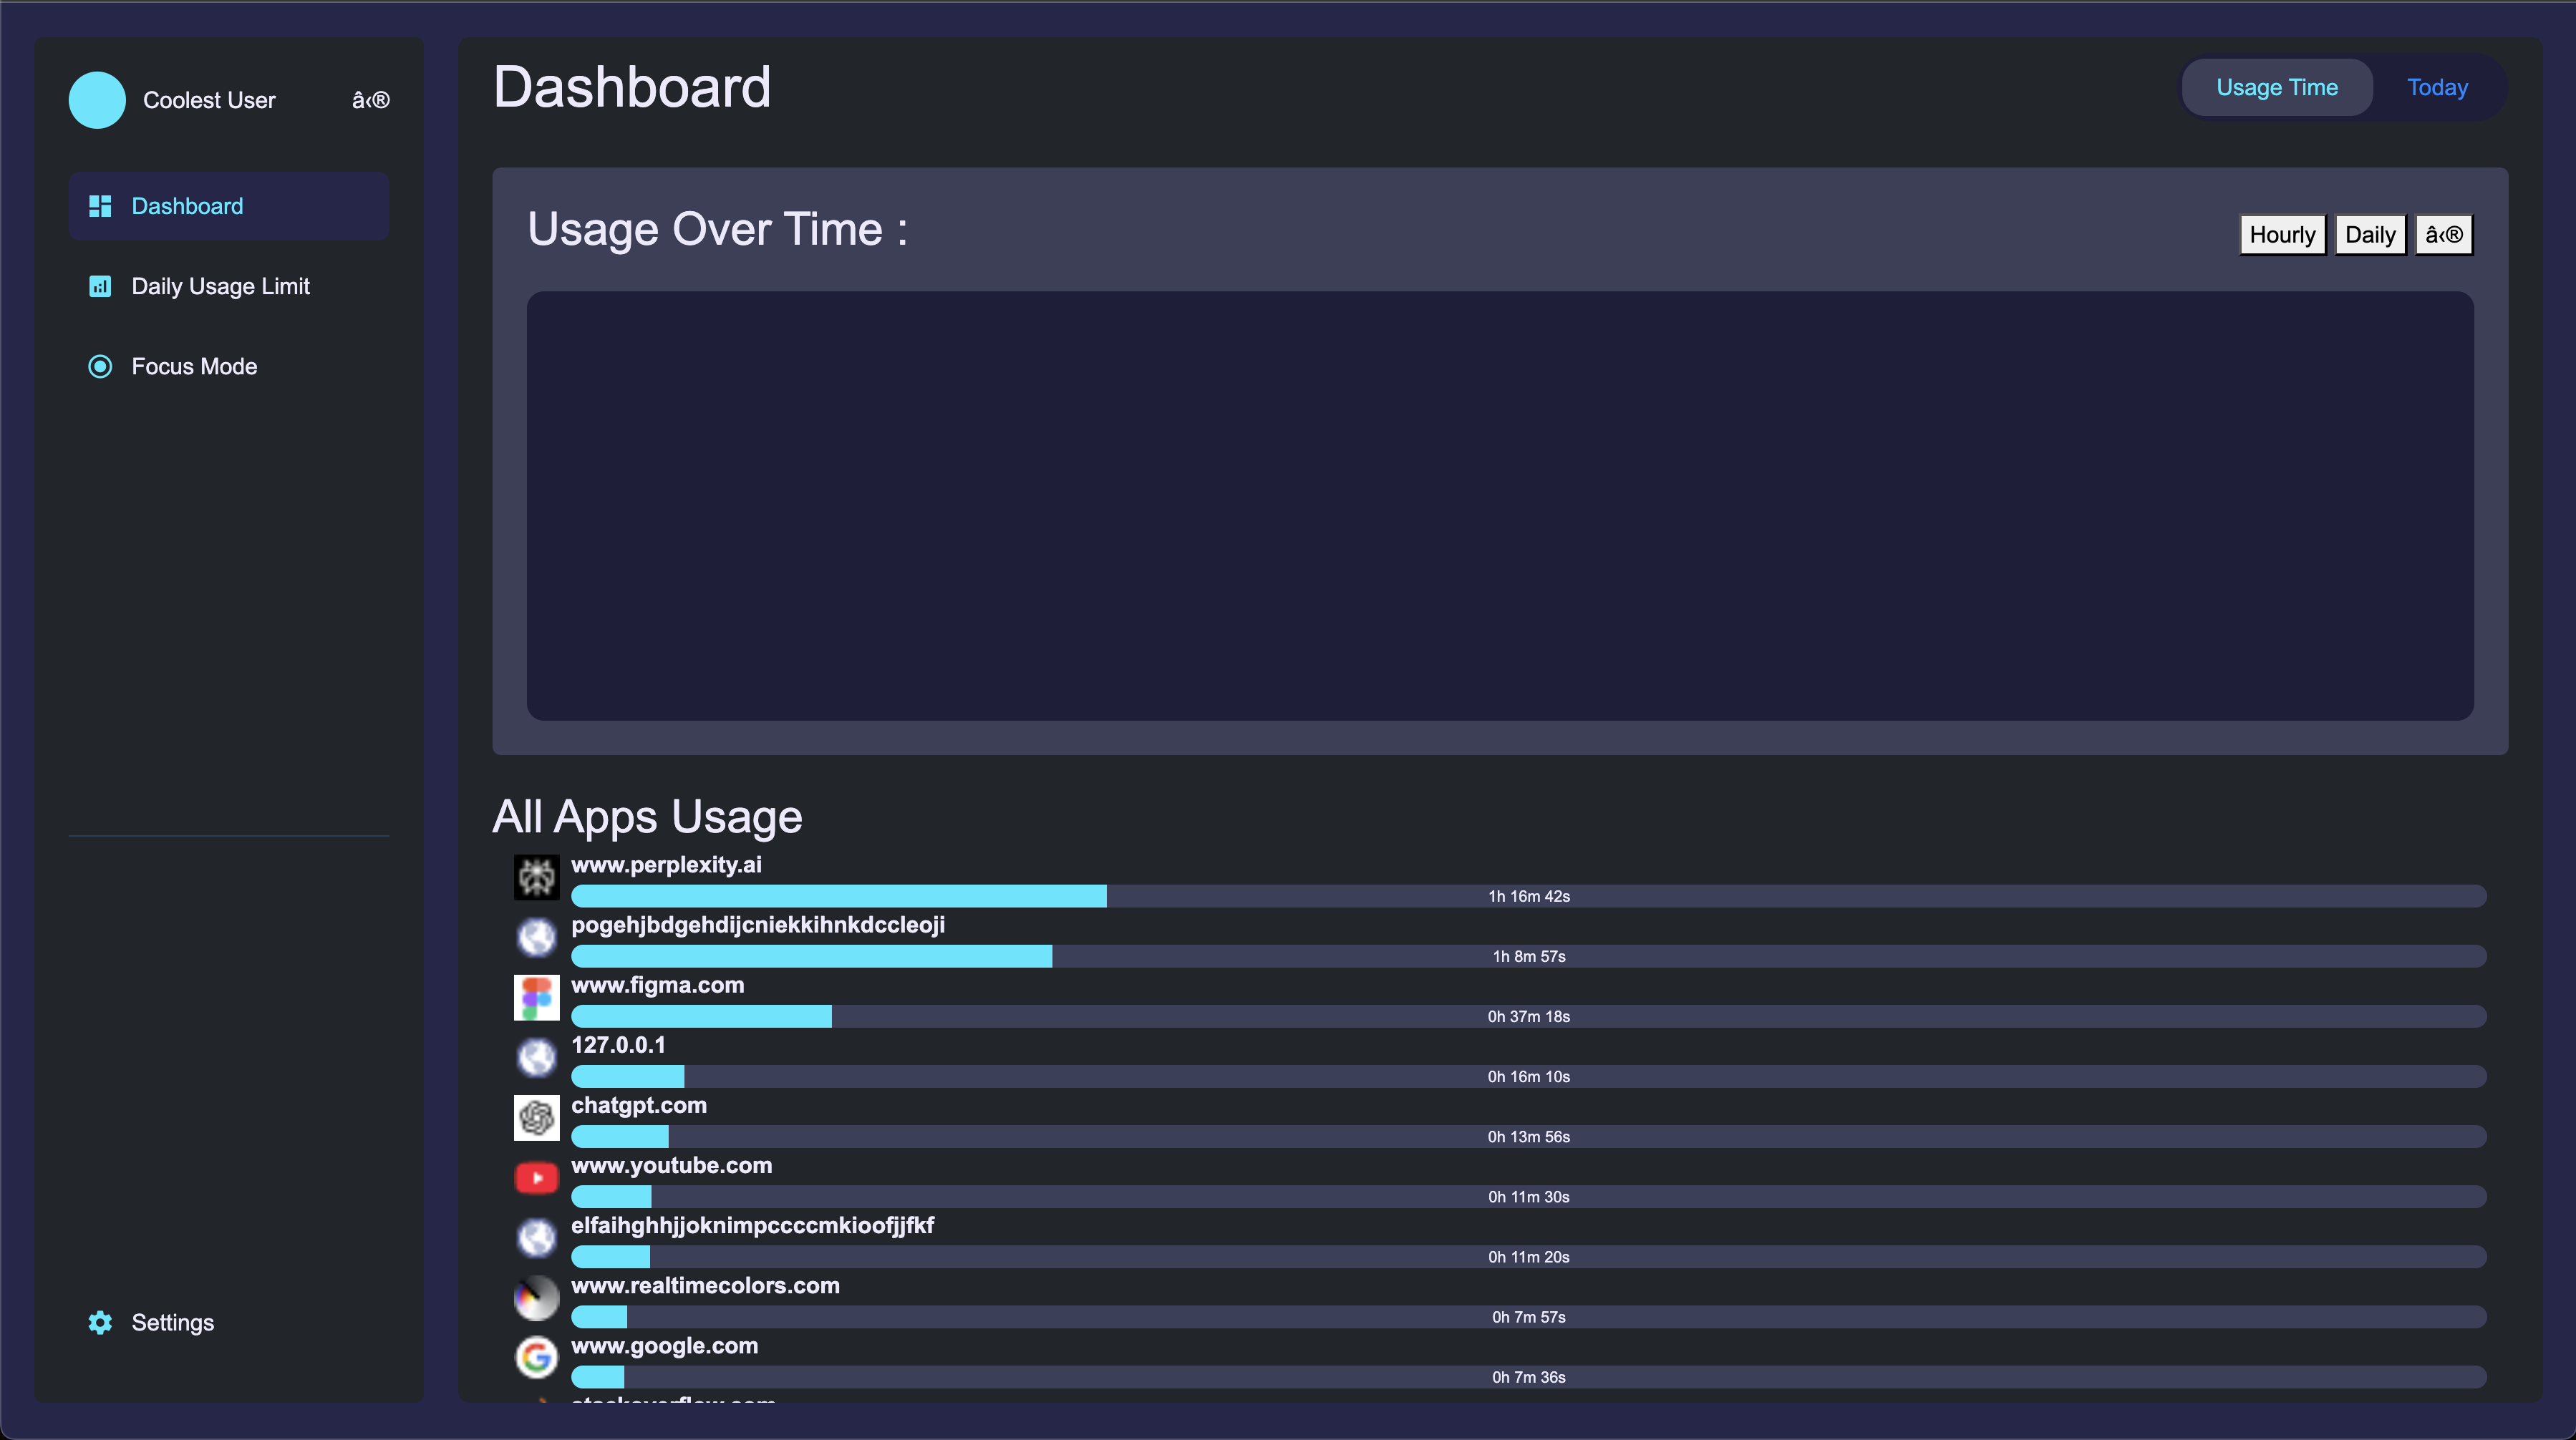Expand the menu beside Coolest User
Image resolution: width=2576 pixels, height=1440 pixels.
click(x=370, y=100)
